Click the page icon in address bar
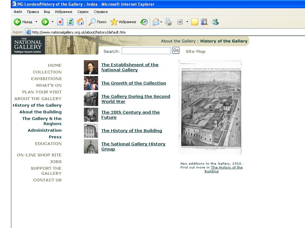 (28, 32)
